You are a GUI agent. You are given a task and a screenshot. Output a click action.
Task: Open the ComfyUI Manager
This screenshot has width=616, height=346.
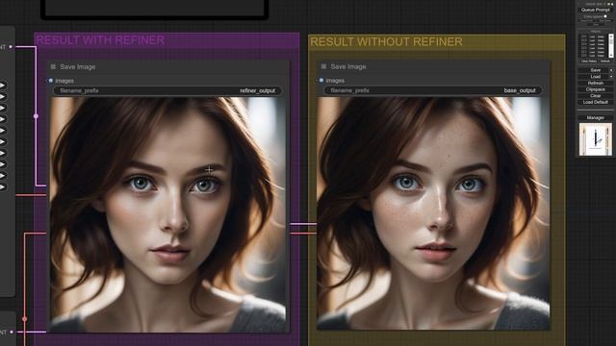click(596, 117)
